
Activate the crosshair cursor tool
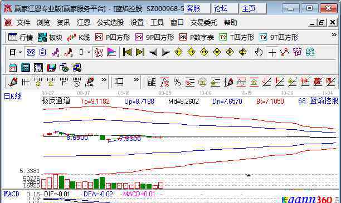click(x=272, y=52)
